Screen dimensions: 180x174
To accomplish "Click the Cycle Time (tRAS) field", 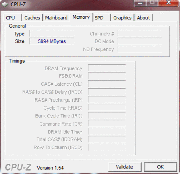I will (x=107, y=108).
